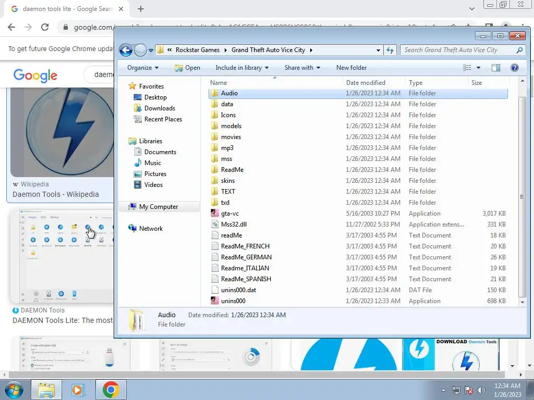Select the mss folder icon
534x400 pixels.
(x=214, y=159)
